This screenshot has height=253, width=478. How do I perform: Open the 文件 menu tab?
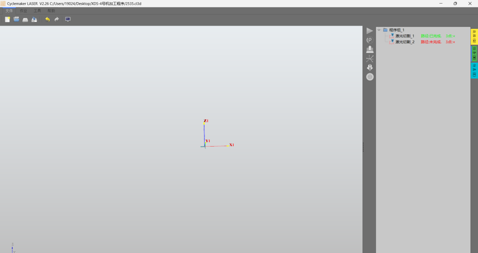click(x=9, y=11)
